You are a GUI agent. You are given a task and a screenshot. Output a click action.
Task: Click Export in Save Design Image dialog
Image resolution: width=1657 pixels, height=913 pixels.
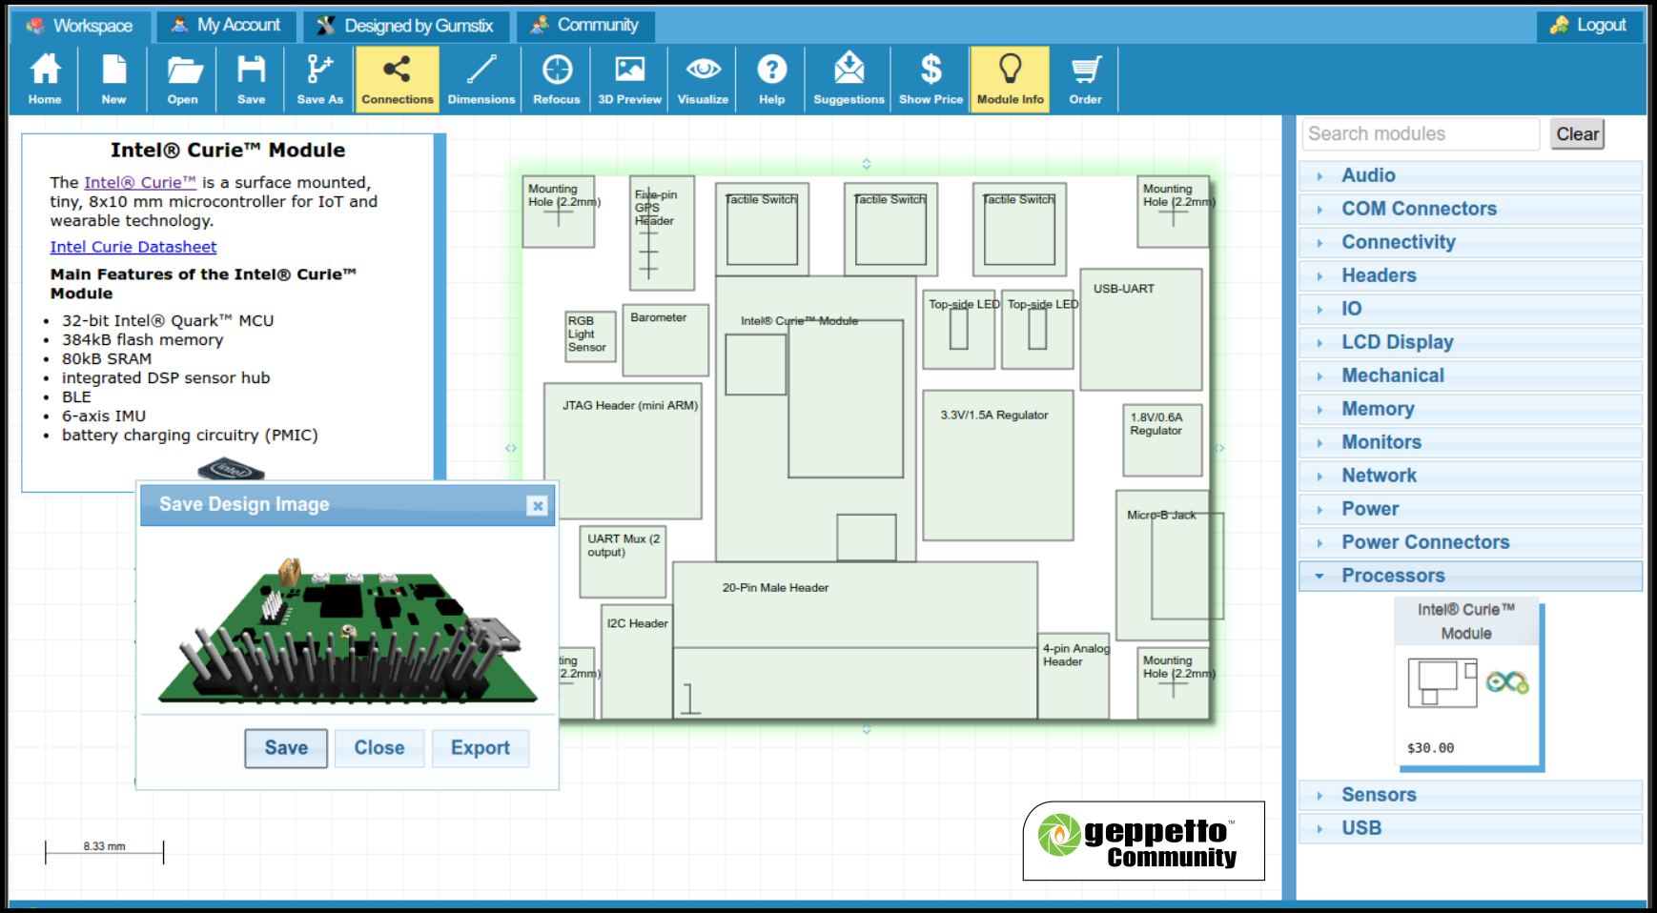[481, 748]
